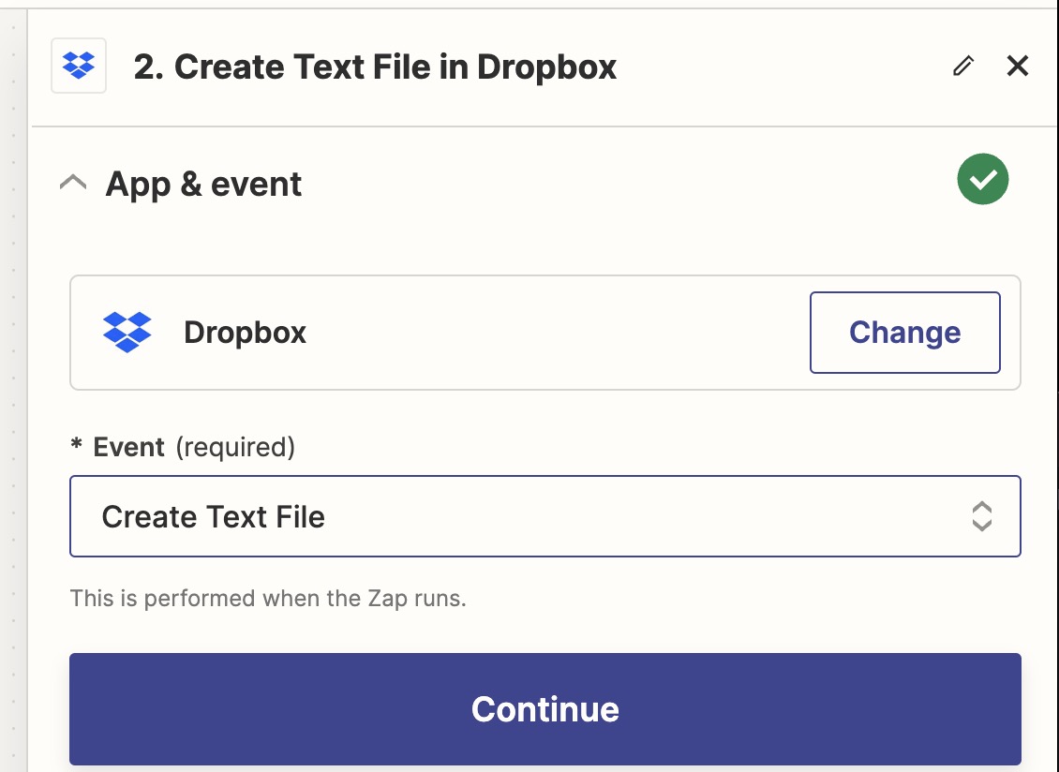
Task: Click the "This is performed when the Zap runs." text
Action: point(268,599)
